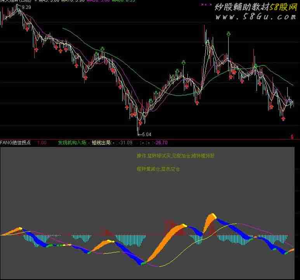Screen dimensions: 300x280
Task: Click the magenta -26.70 indicator value
Action: pos(161,143)
